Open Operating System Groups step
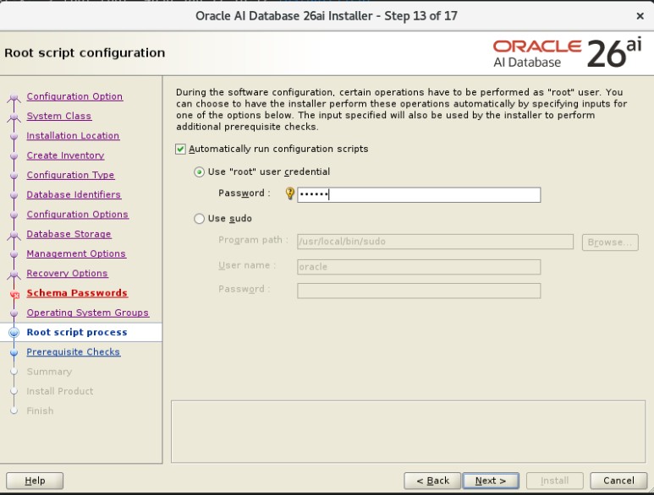Screen dimensions: 654x495 point(88,313)
